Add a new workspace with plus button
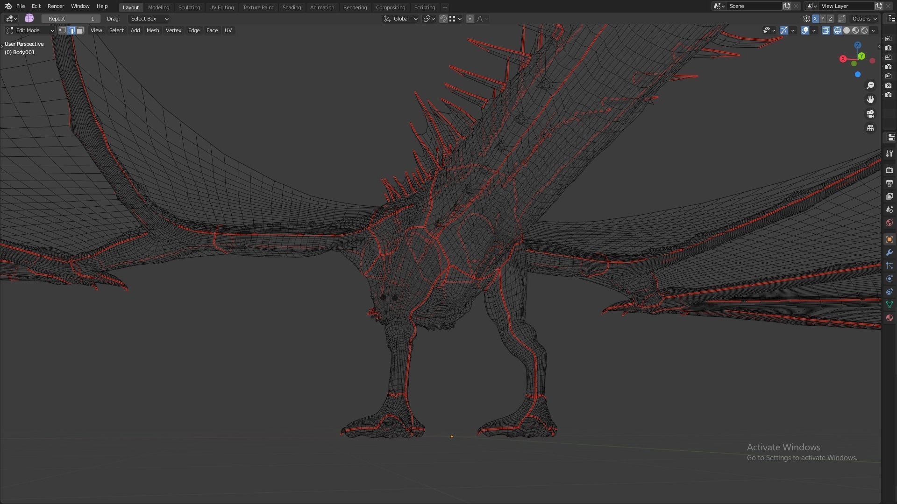The width and height of the screenshot is (897, 504). (x=445, y=7)
